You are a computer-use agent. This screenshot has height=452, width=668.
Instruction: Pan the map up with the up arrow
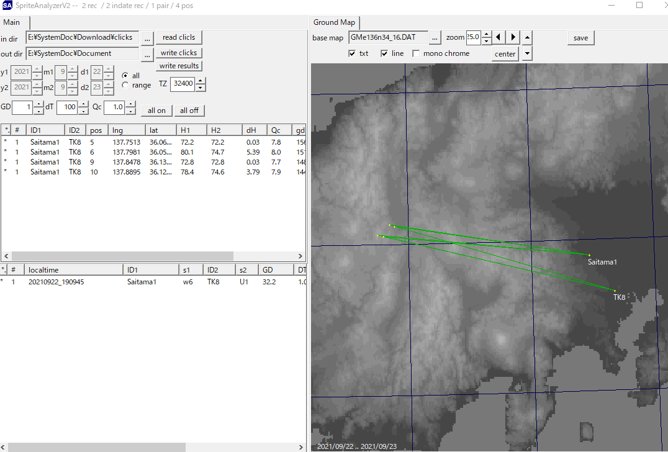pyautogui.click(x=527, y=37)
